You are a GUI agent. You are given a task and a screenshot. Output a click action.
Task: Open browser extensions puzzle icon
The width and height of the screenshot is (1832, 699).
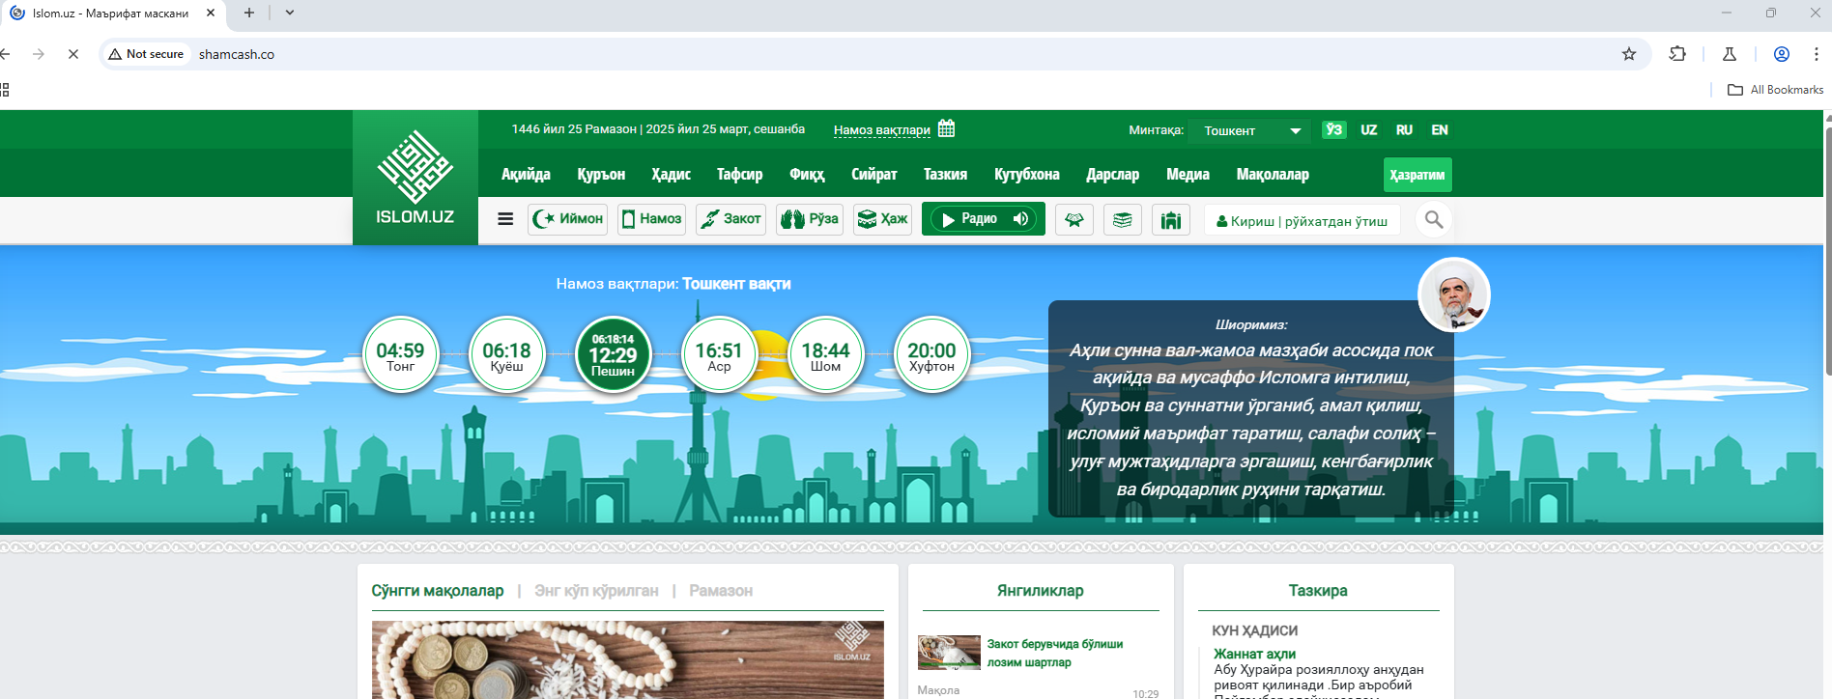coord(1677,54)
